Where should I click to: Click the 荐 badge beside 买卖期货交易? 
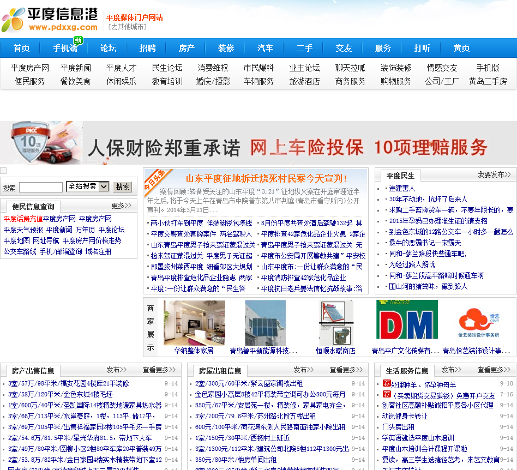pyautogui.click(x=387, y=394)
